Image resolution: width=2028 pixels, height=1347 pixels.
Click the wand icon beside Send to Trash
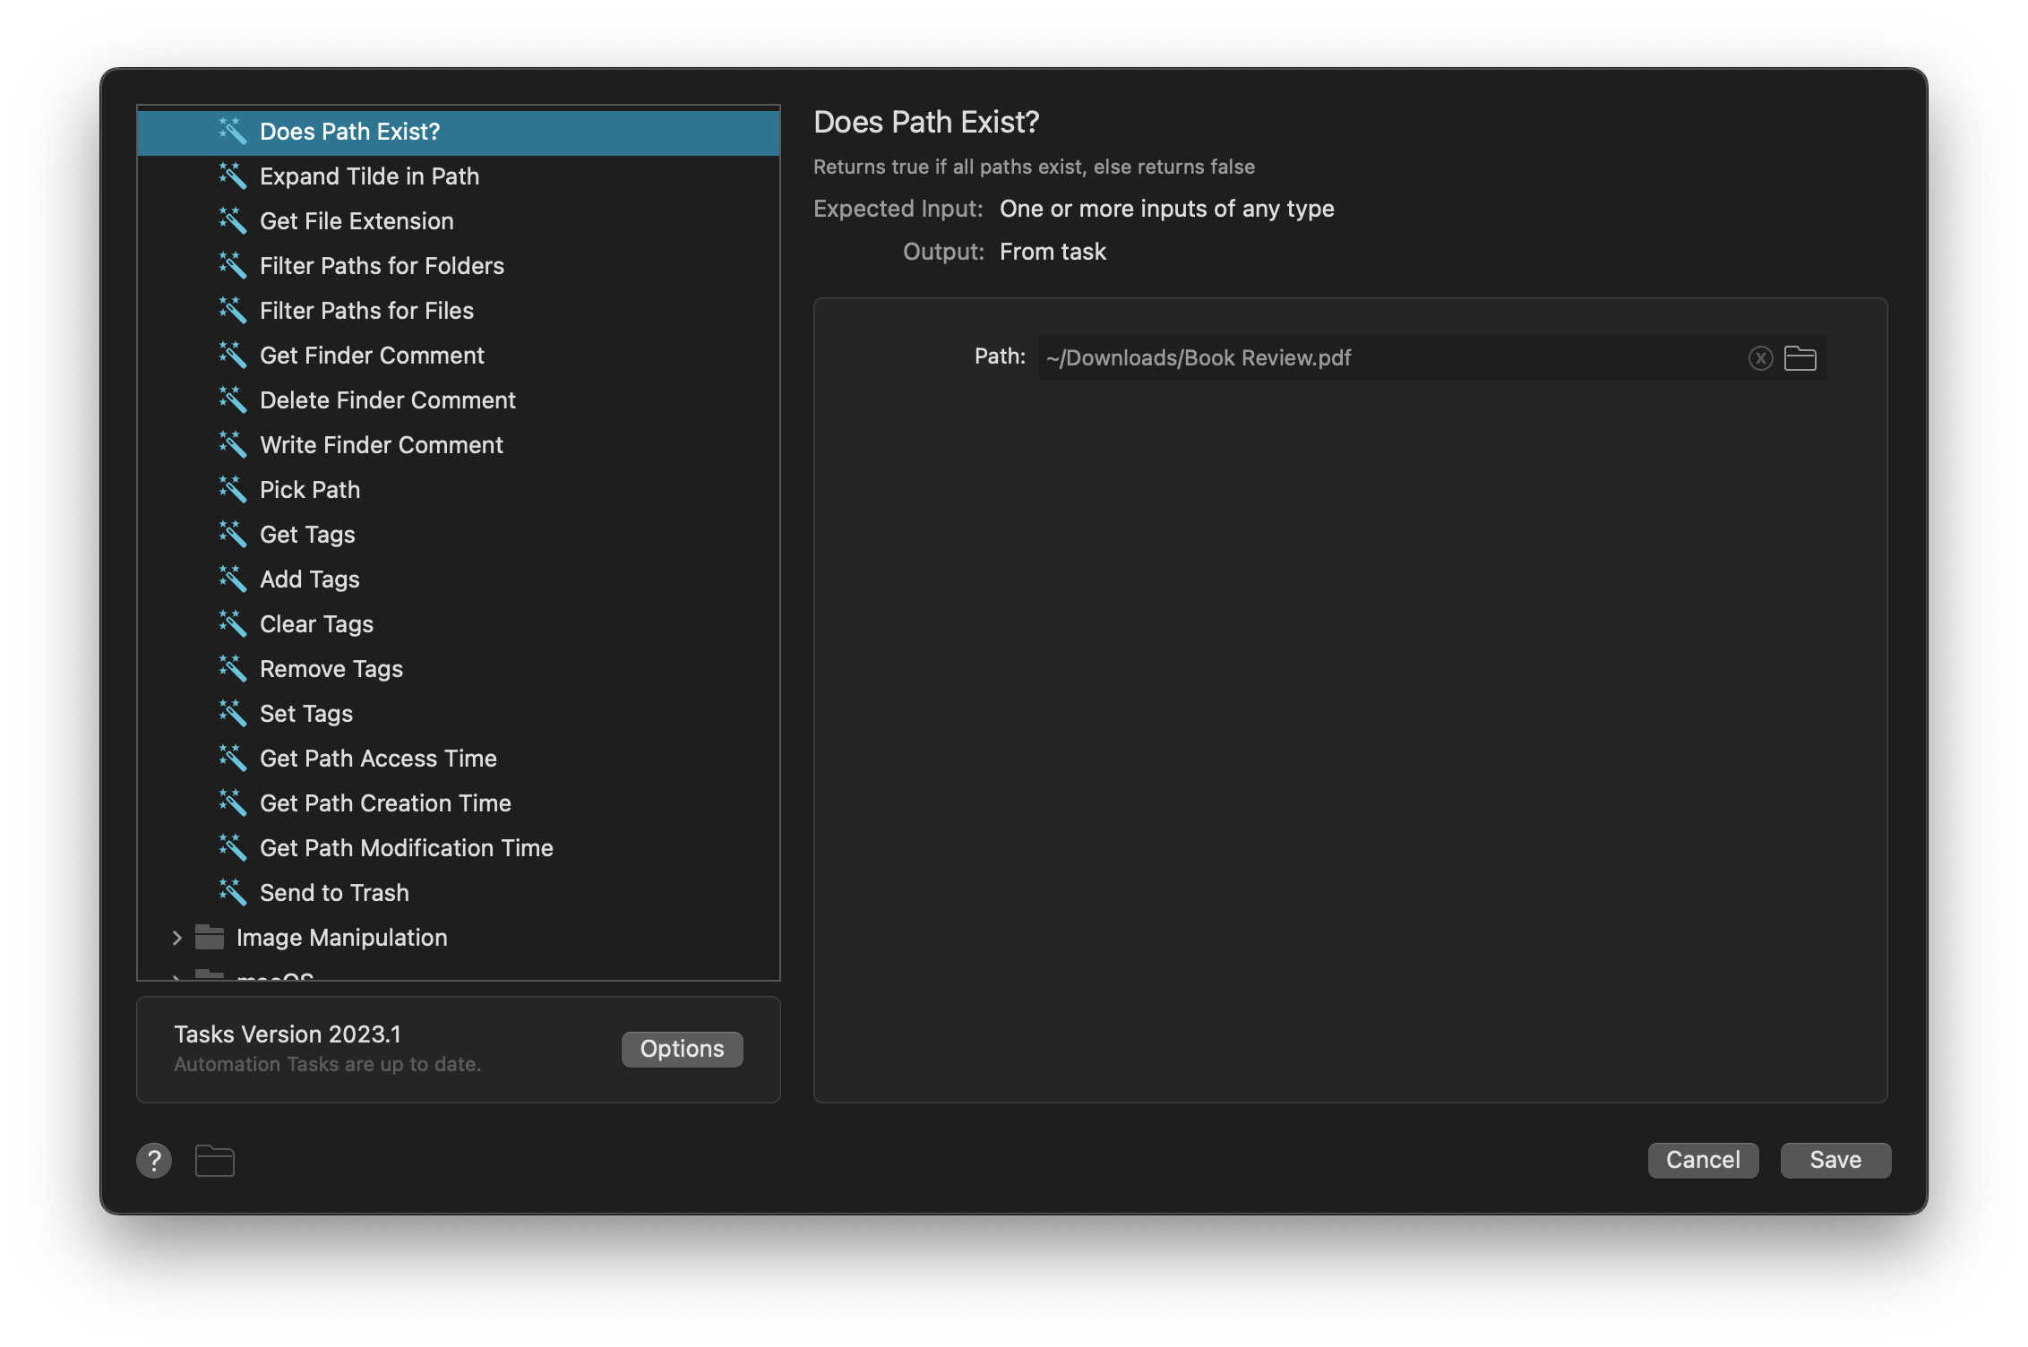coord(234,892)
